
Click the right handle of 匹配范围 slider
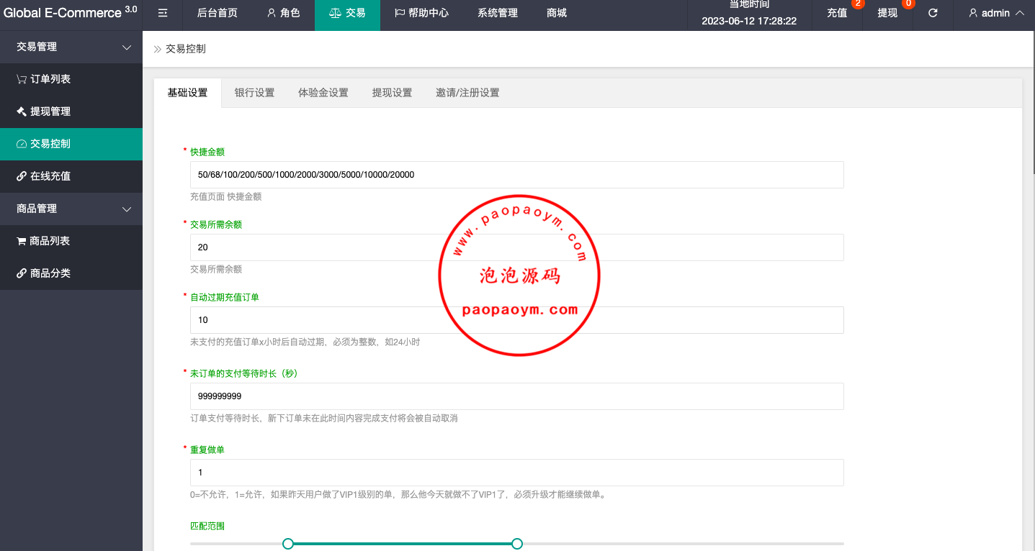click(516, 544)
